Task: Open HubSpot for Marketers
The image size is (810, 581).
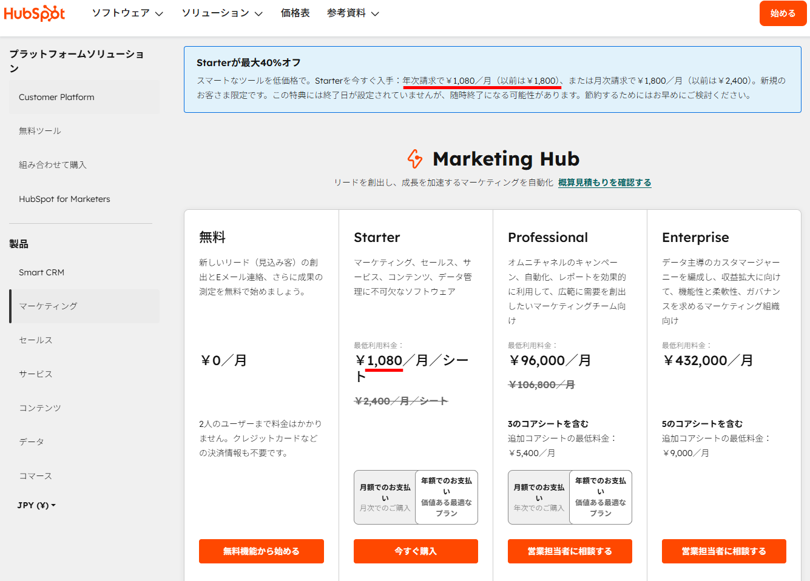Action: (x=84, y=199)
